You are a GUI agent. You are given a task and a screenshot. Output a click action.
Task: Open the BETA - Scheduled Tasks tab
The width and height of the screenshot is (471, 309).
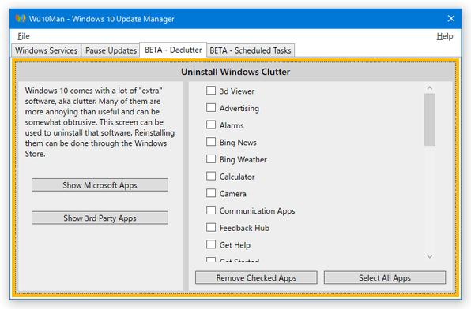[x=251, y=50]
